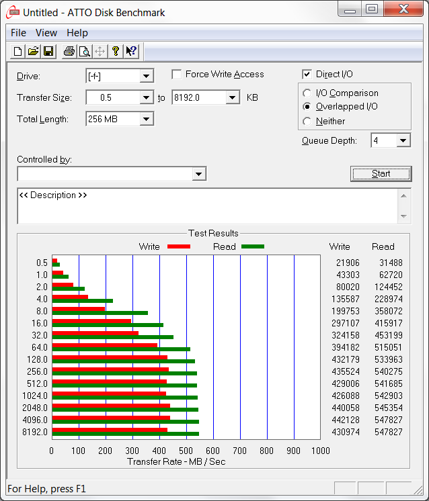Click the yellow question mark About icon

click(x=116, y=52)
